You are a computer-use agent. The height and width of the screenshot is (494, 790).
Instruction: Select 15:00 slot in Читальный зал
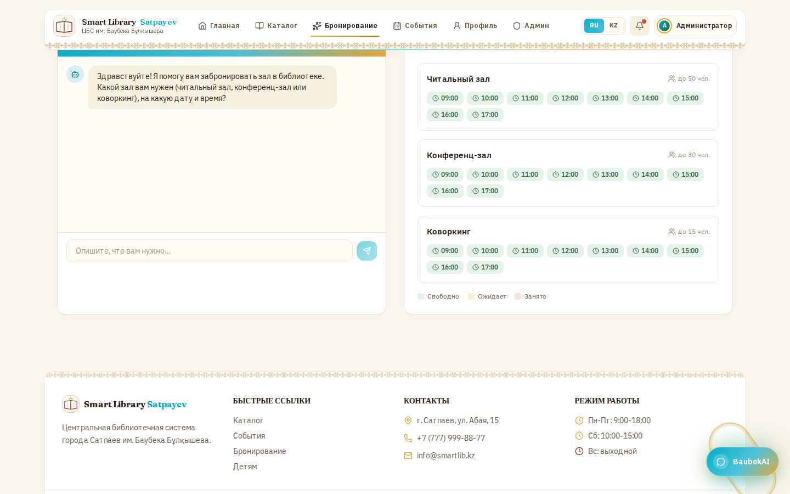tap(685, 98)
